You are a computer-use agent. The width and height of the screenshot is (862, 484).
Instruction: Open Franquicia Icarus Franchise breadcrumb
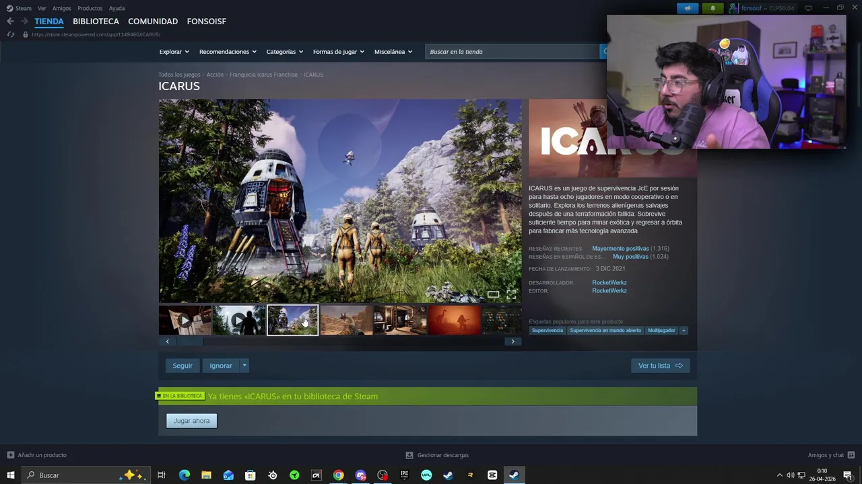tap(263, 75)
